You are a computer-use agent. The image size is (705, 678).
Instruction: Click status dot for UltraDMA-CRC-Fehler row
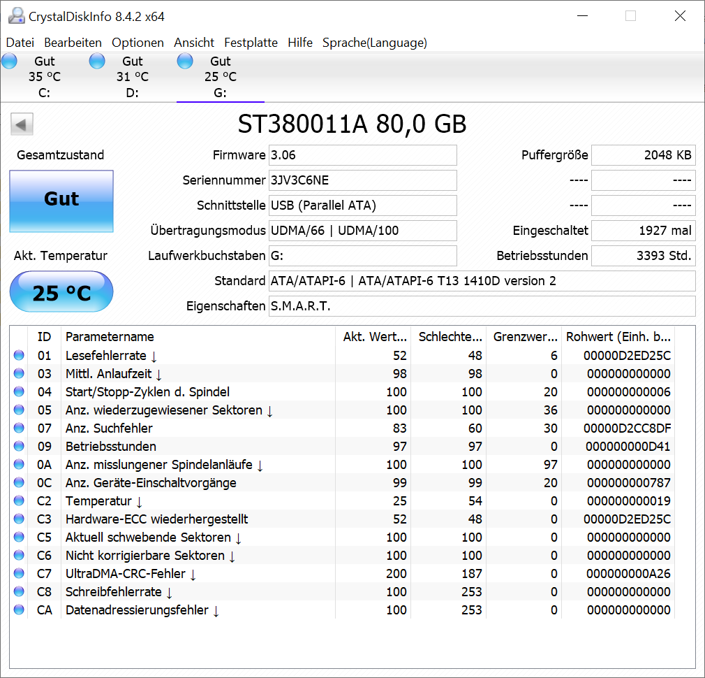(x=19, y=573)
